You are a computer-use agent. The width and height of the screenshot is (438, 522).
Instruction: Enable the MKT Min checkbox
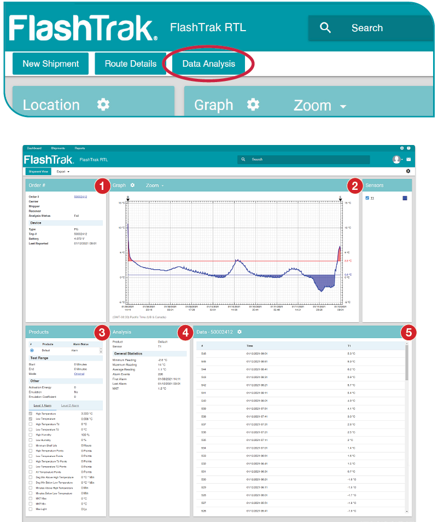point(31,504)
